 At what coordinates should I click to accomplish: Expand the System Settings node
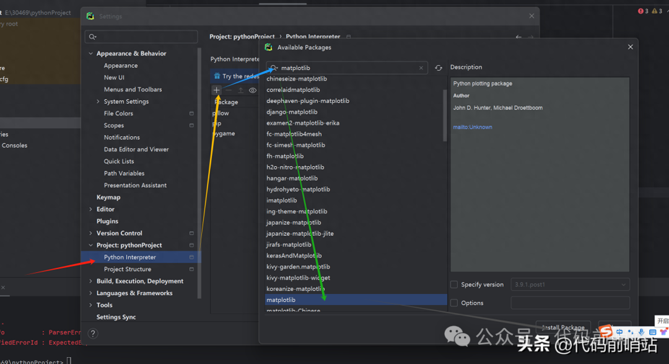tap(98, 101)
